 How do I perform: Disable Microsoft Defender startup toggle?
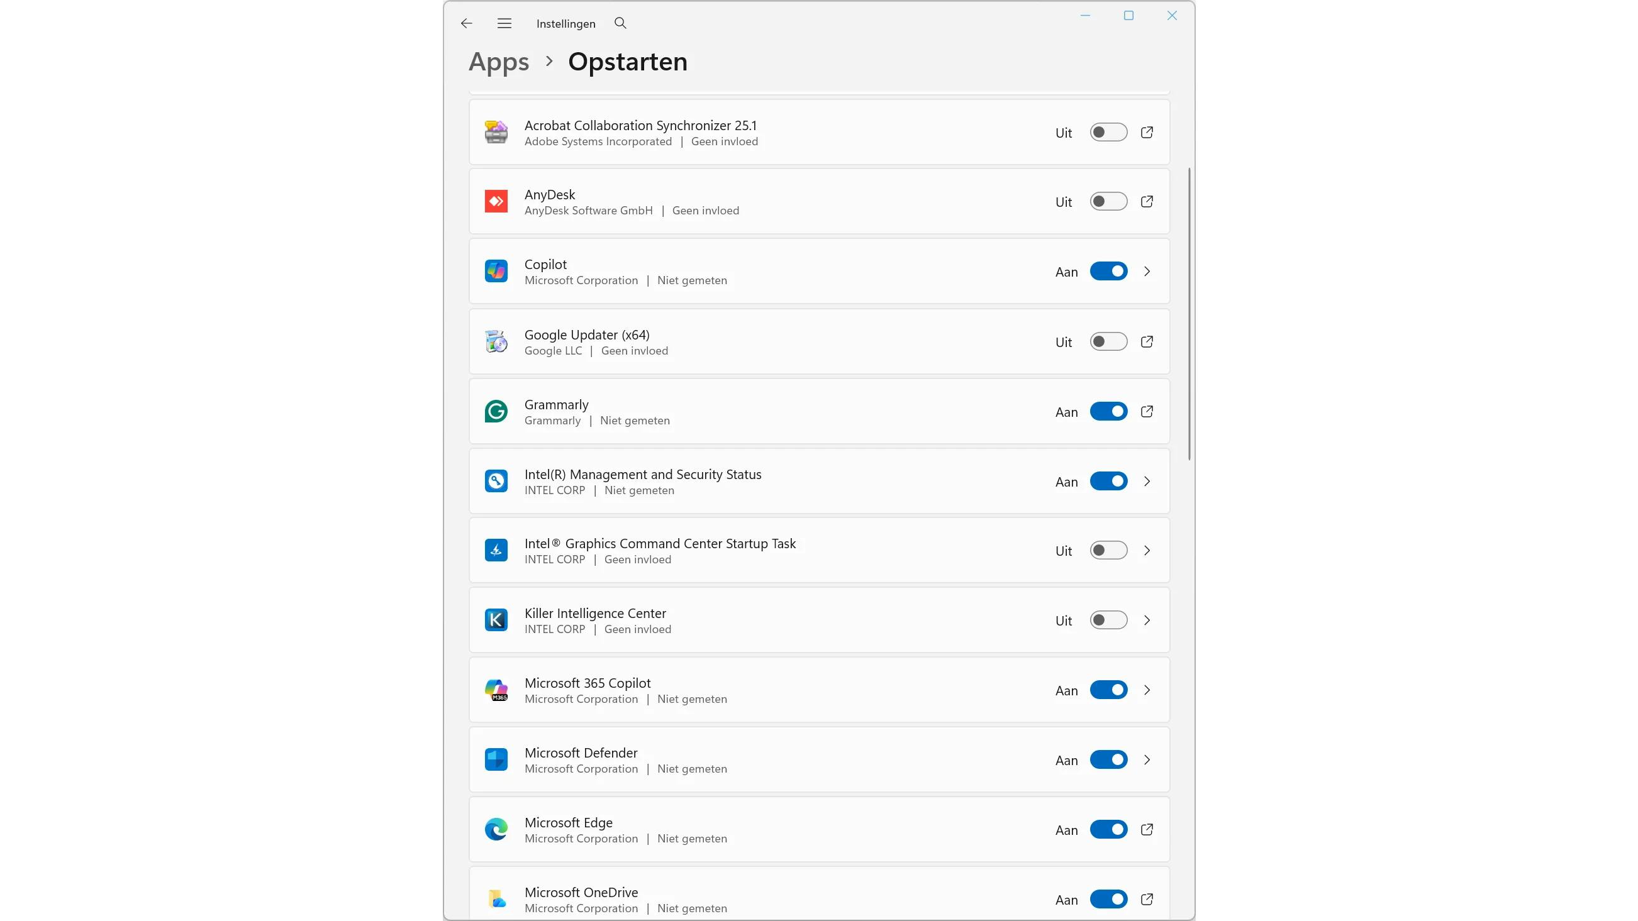click(x=1108, y=759)
